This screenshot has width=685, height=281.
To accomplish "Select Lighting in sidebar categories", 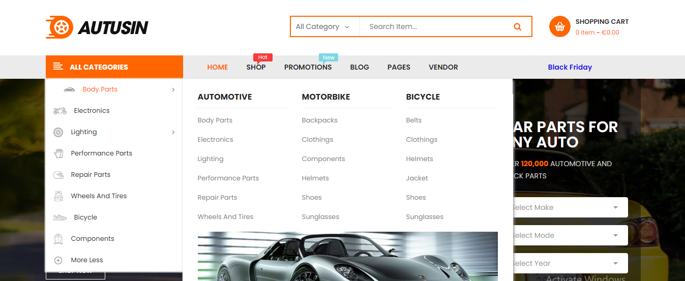I will point(84,132).
